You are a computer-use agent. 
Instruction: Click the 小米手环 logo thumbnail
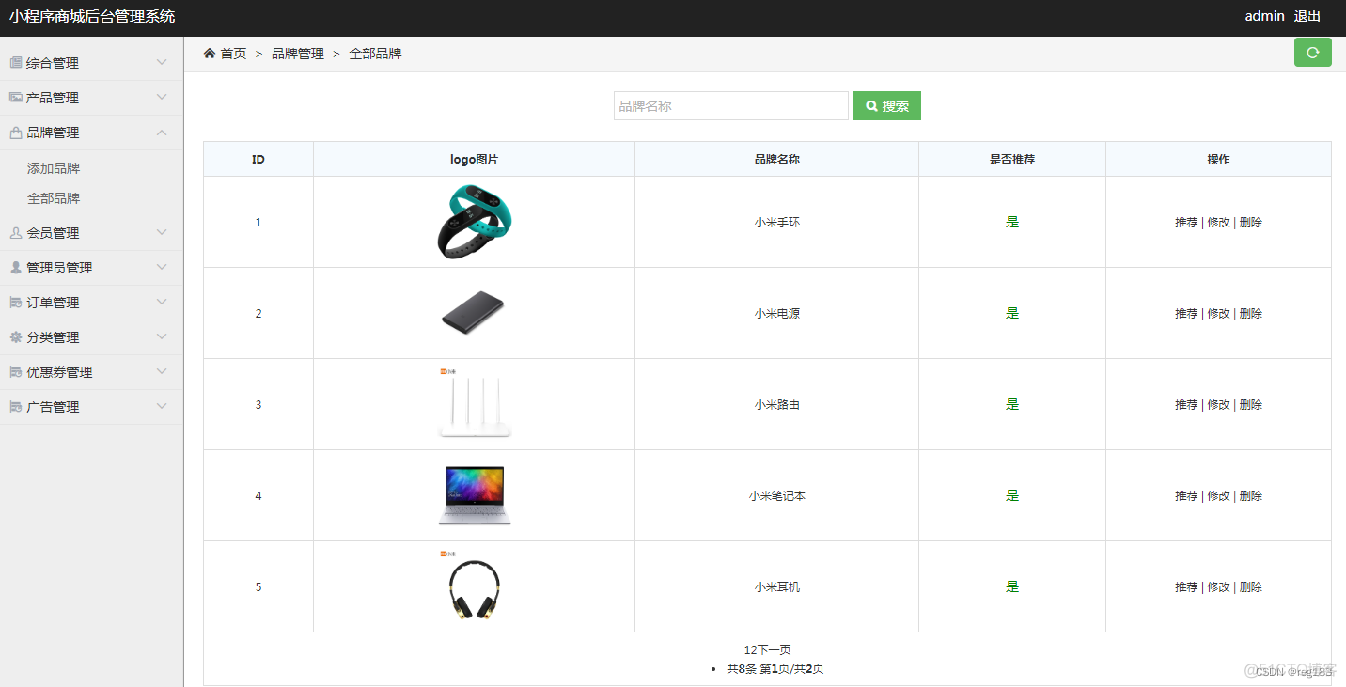(474, 222)
